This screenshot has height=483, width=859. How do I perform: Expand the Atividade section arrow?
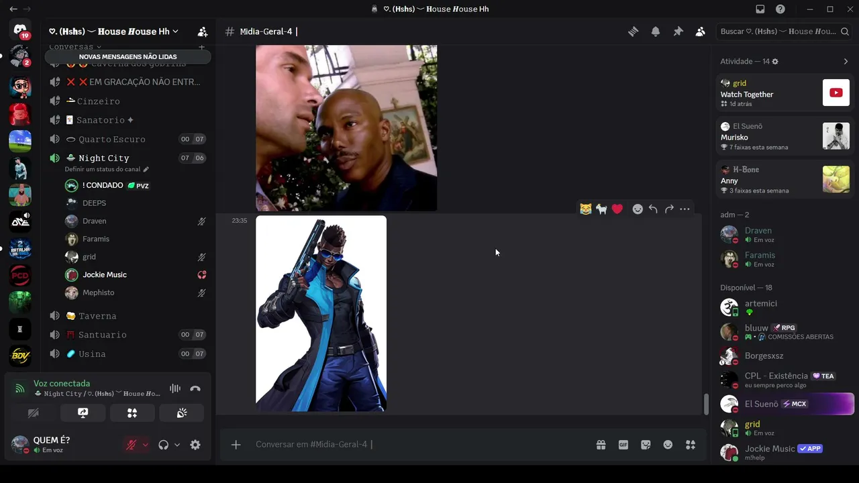[846, 62]
